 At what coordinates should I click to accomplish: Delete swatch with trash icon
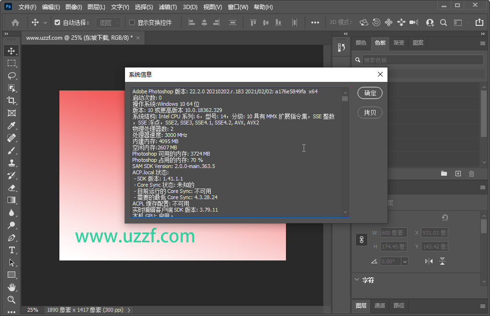tap(472, 174)
